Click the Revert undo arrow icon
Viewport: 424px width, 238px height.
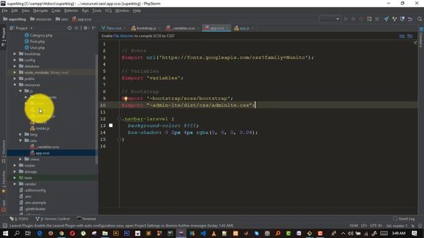pyautogui.click(x=410, y=19)
